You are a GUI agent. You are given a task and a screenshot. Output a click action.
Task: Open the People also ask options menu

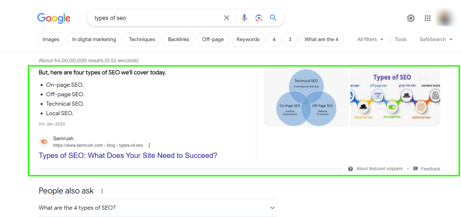[102, 191]
